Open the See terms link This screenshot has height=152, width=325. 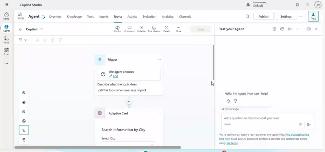pyautogui.click(x=232, y=143)
